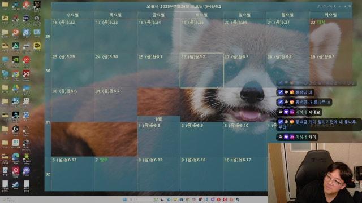This screenshot has height=203, width=362.
Task: Click the Windows Start button in taskbar
Action: [x=125, y=200]
